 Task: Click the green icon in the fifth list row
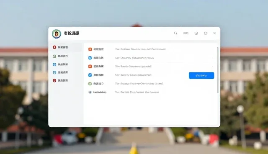click(x=90, y=84)
